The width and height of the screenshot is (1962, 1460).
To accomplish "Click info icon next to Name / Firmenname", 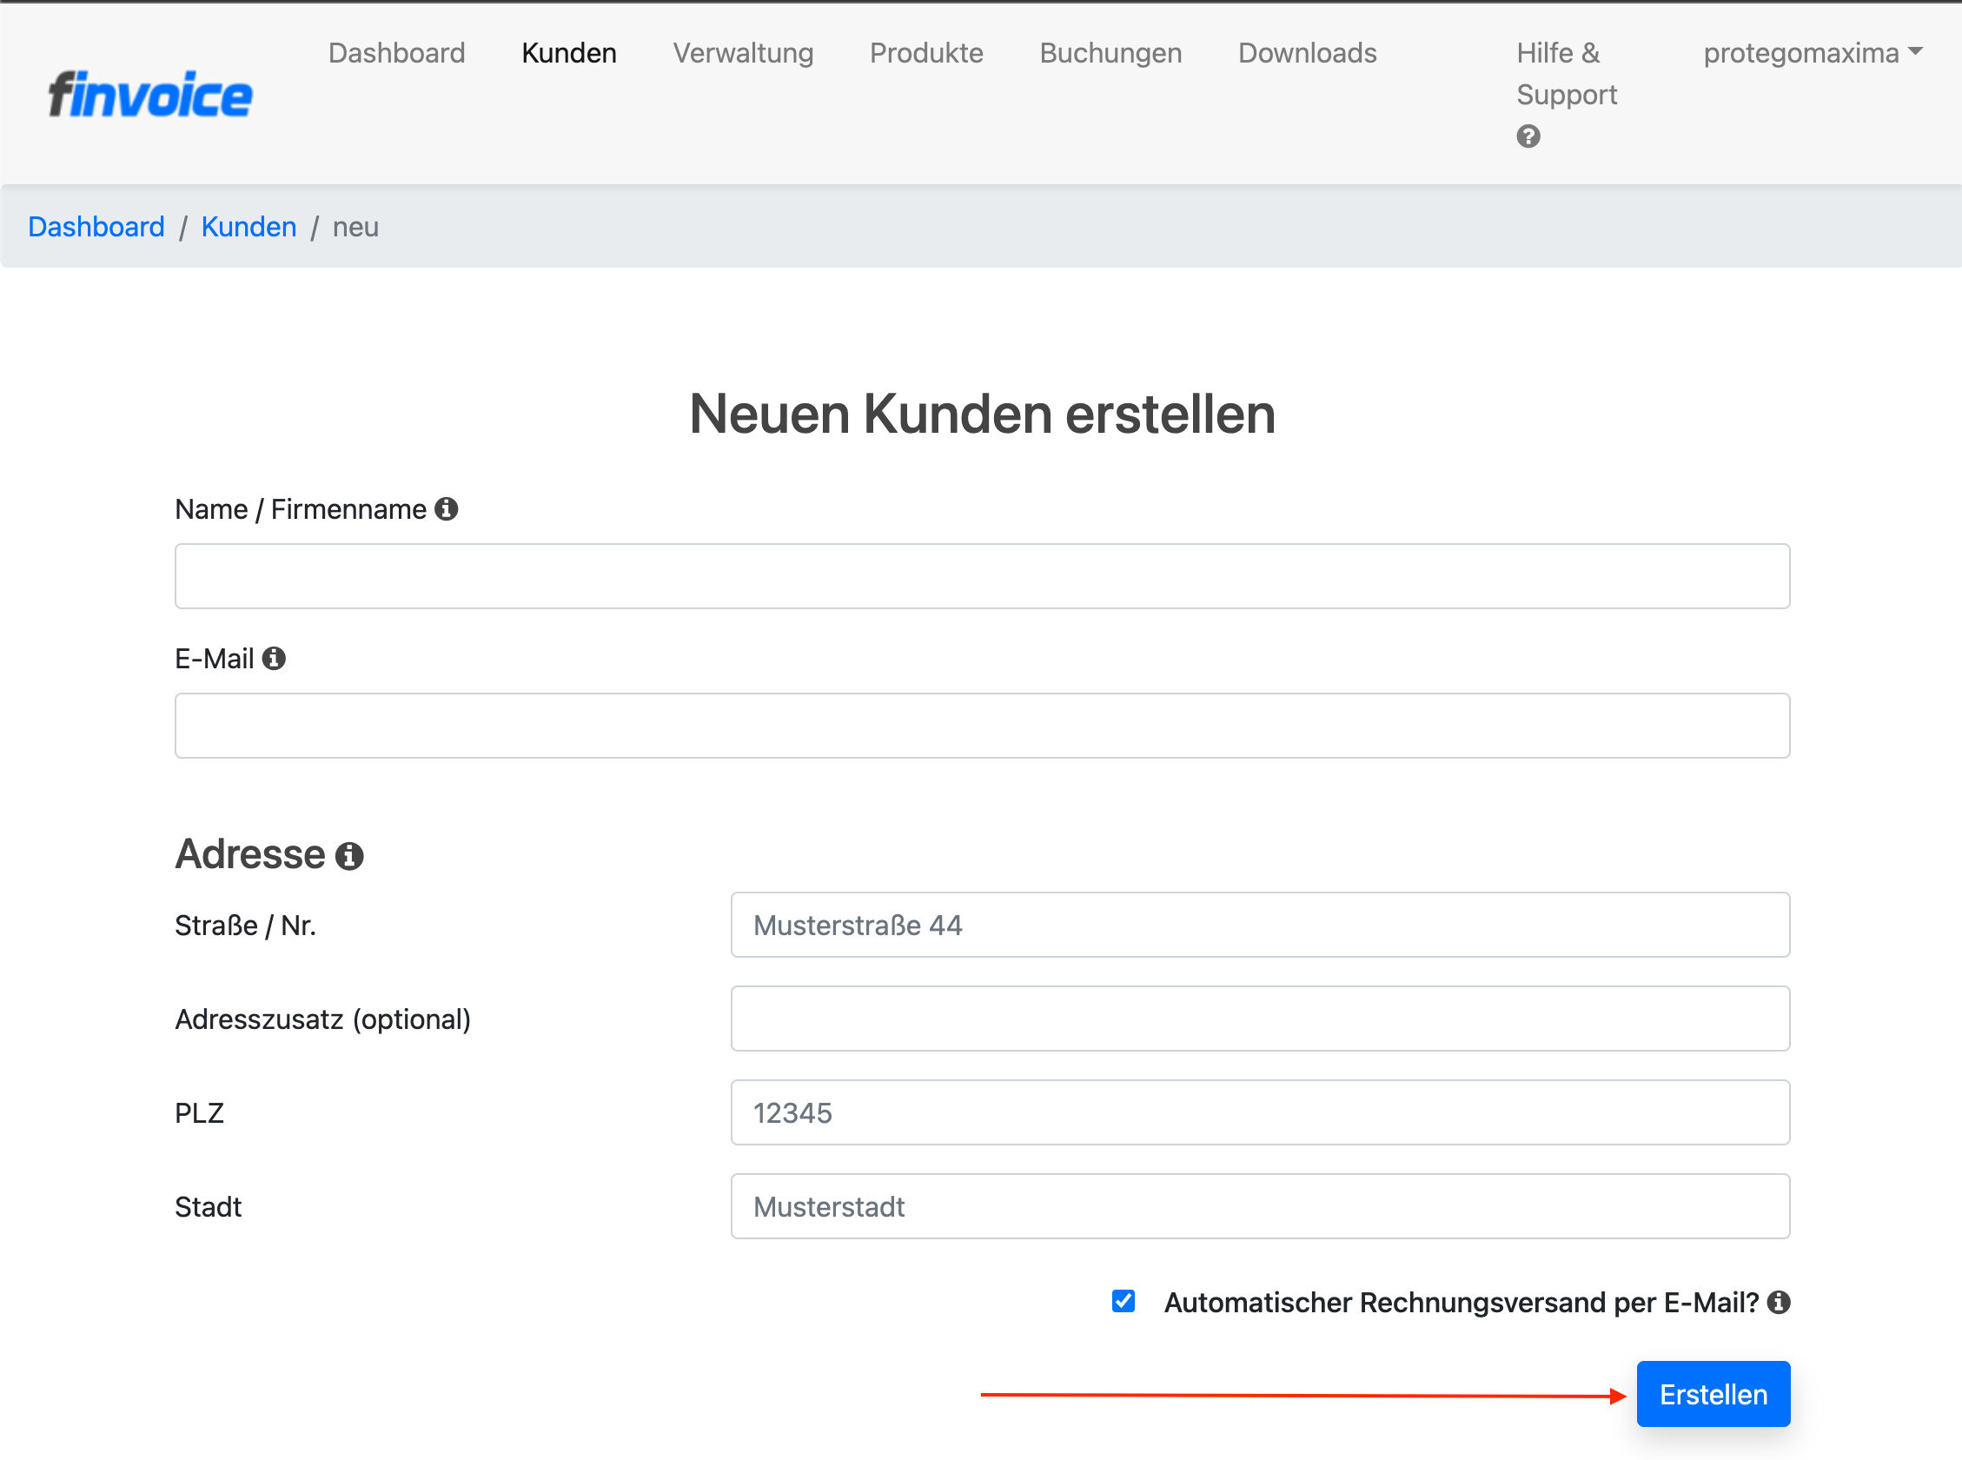I will coord(446,509).
